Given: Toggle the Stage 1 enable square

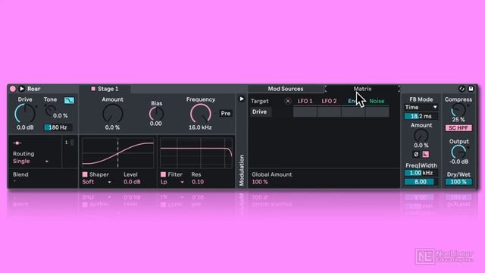Looking at the screenshot, I should [93, 89].
